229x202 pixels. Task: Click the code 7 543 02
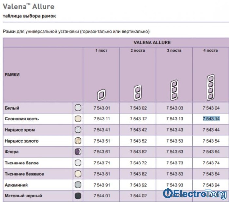[138, 108]
